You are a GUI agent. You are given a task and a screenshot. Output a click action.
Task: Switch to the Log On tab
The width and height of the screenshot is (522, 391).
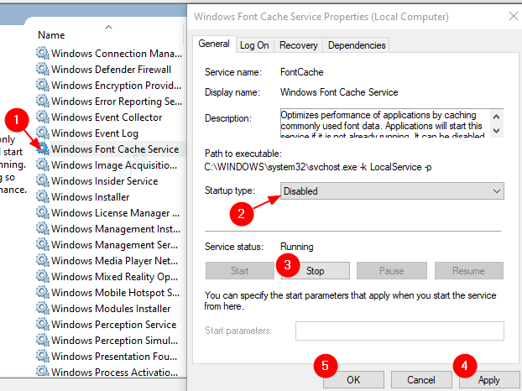[x=254, y=45]
